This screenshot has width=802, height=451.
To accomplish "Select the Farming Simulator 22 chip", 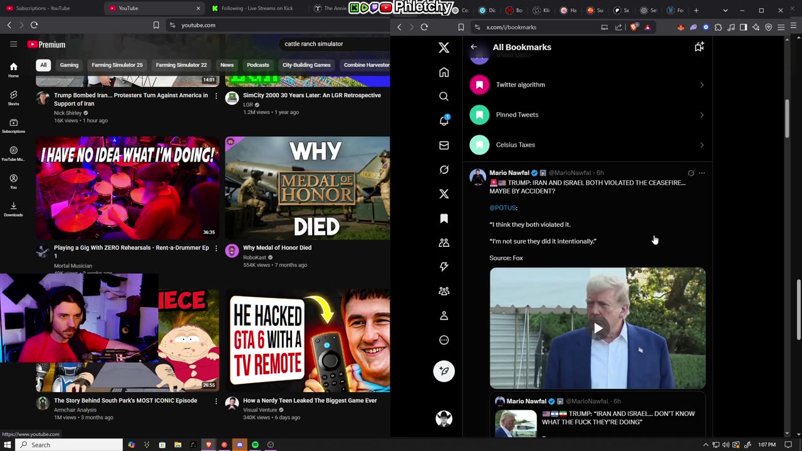I will (181, 65).
